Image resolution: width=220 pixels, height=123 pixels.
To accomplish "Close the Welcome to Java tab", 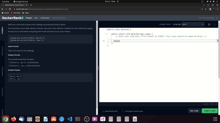I will (26, 5).
